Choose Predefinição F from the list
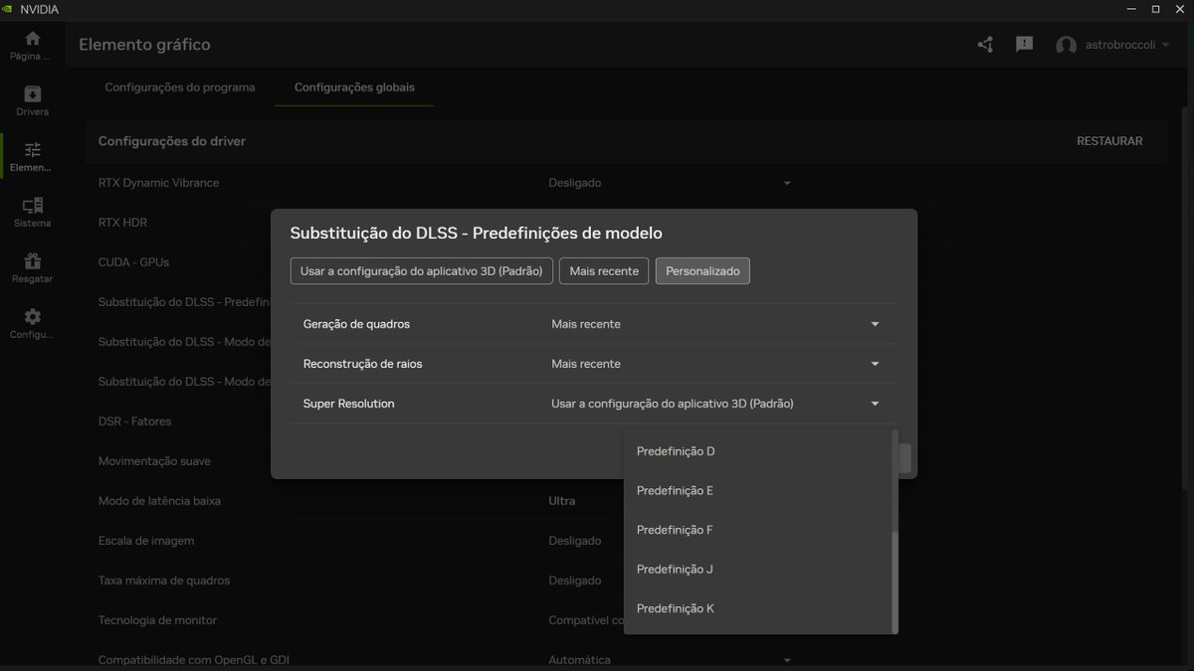This screenshot has height=671, width=1194. [758, 530]
